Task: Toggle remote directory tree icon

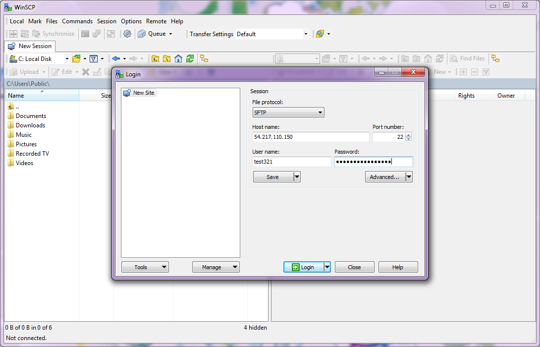Action: (x=495, y=59)
